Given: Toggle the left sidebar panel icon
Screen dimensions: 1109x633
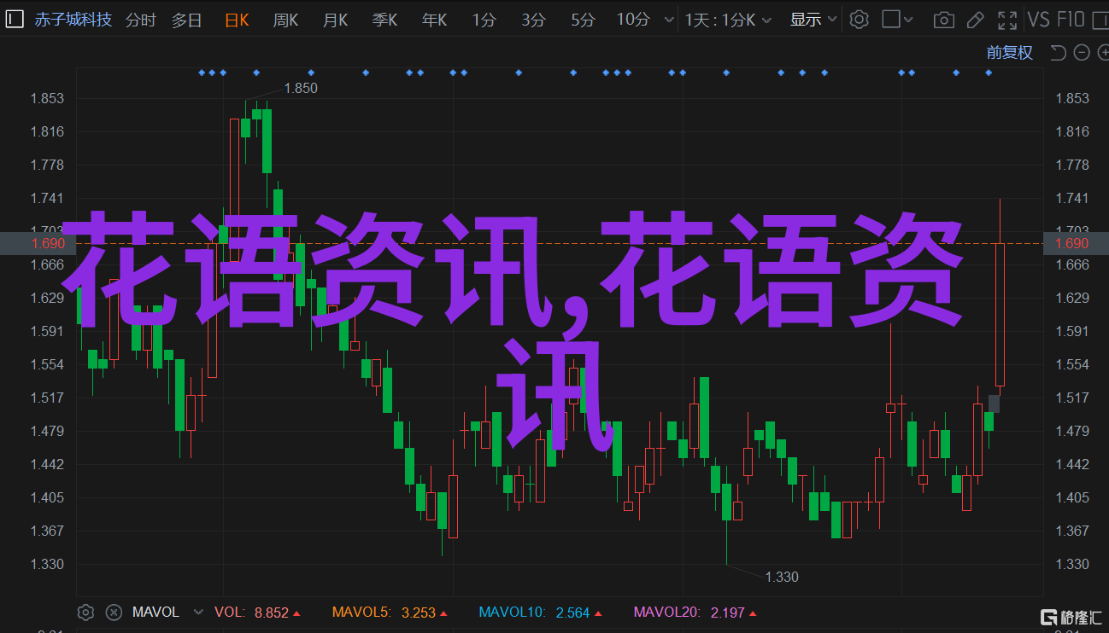Looking at the screenshot, I should tap(15, 19).
